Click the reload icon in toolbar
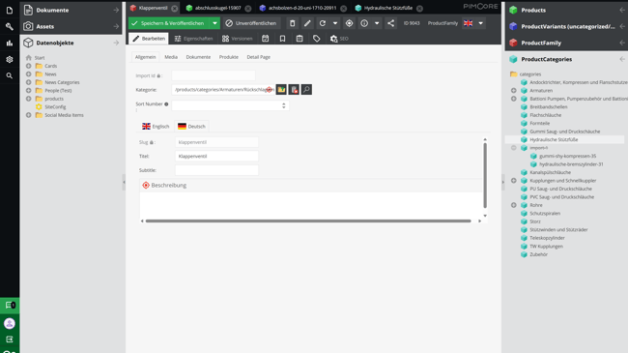 pos(323,23)
